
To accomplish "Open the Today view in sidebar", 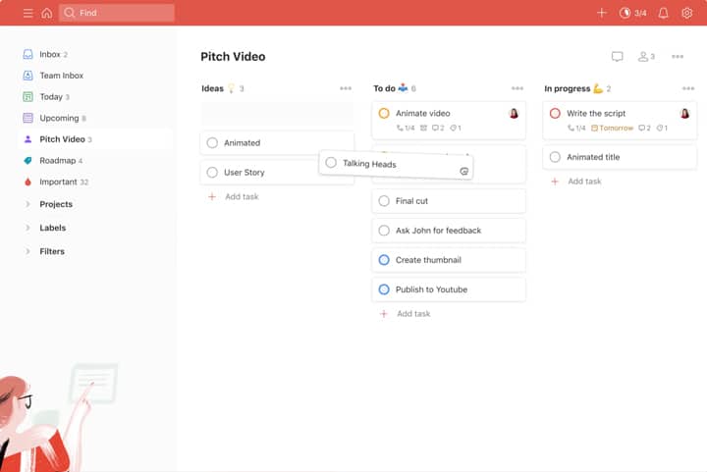I will (x=50, y=97).
